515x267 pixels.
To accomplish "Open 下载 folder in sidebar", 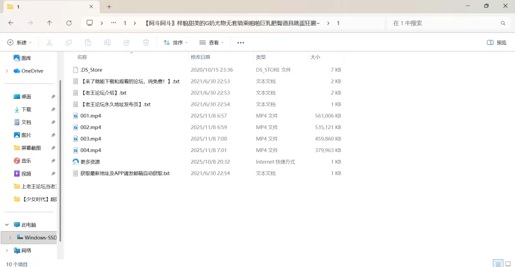I will tap(26, 109).
